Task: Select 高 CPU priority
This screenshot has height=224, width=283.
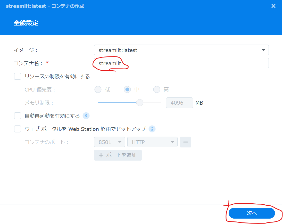Action: click(x=157, y=89)
